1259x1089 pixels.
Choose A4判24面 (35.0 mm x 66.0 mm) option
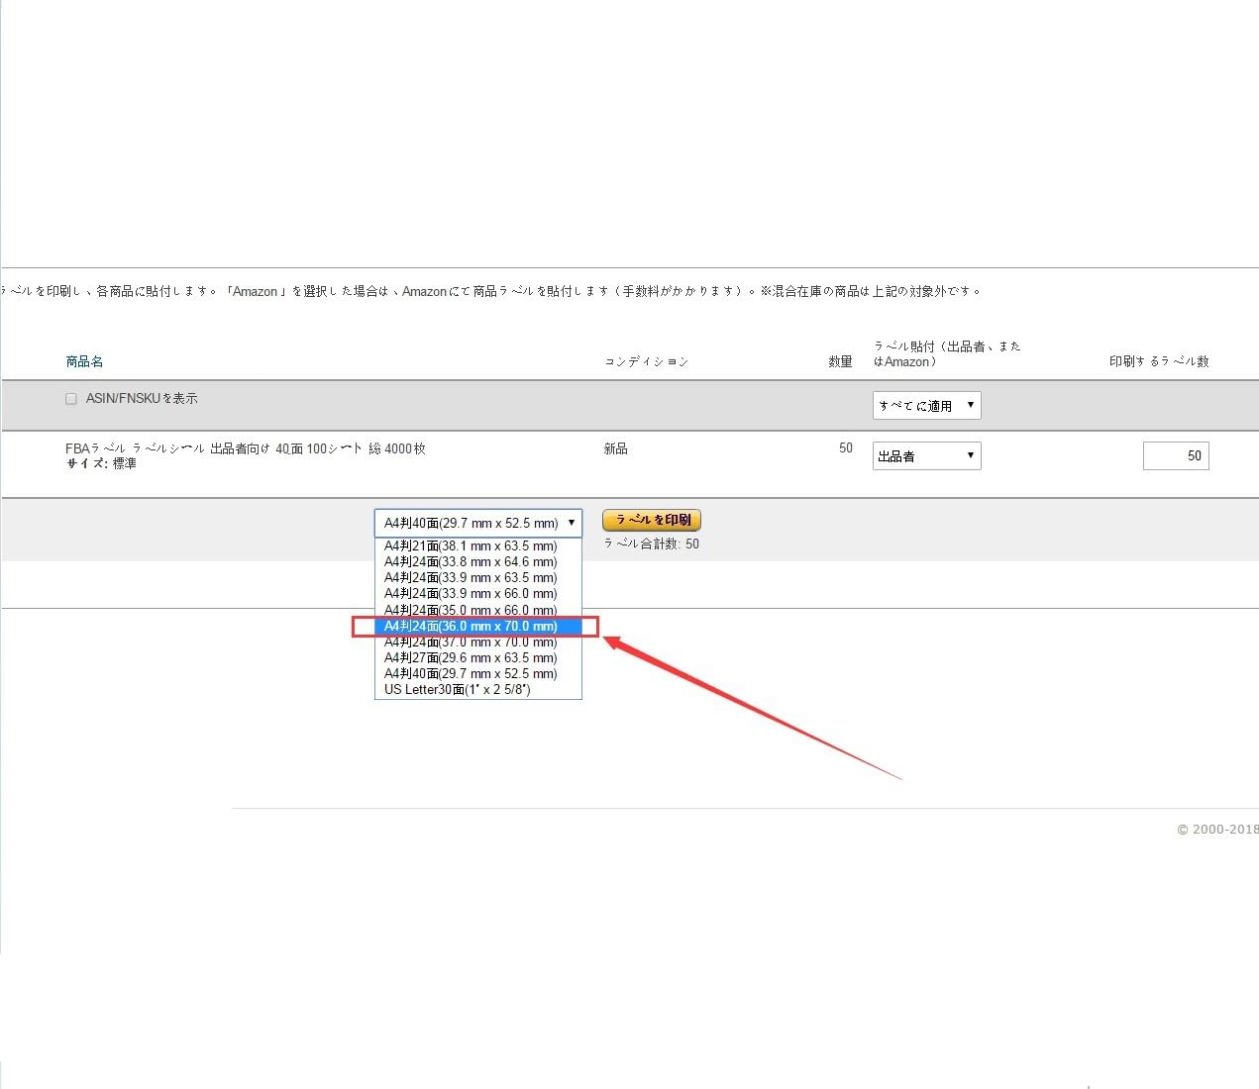[471, 610]
